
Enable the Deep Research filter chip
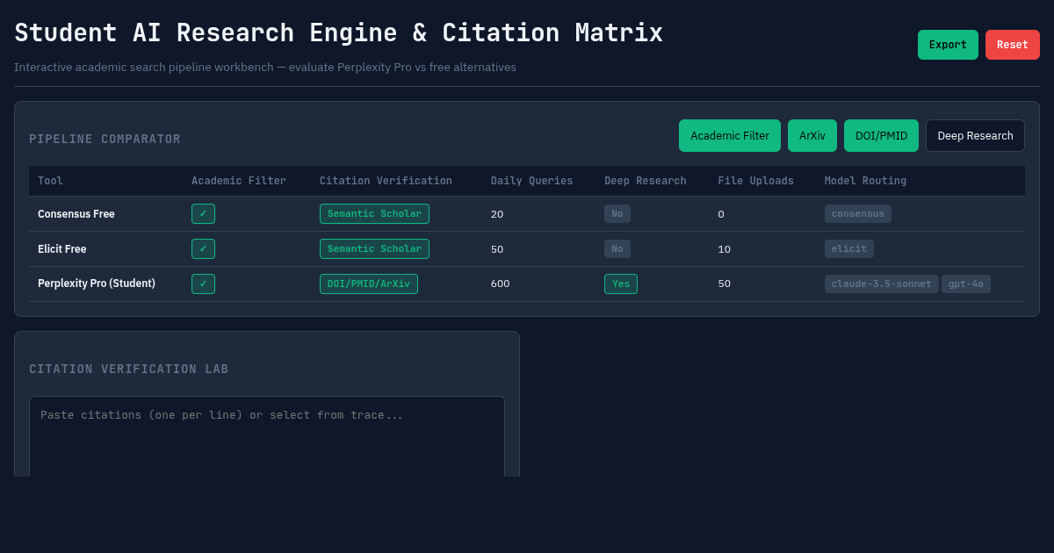coord(975,136)
